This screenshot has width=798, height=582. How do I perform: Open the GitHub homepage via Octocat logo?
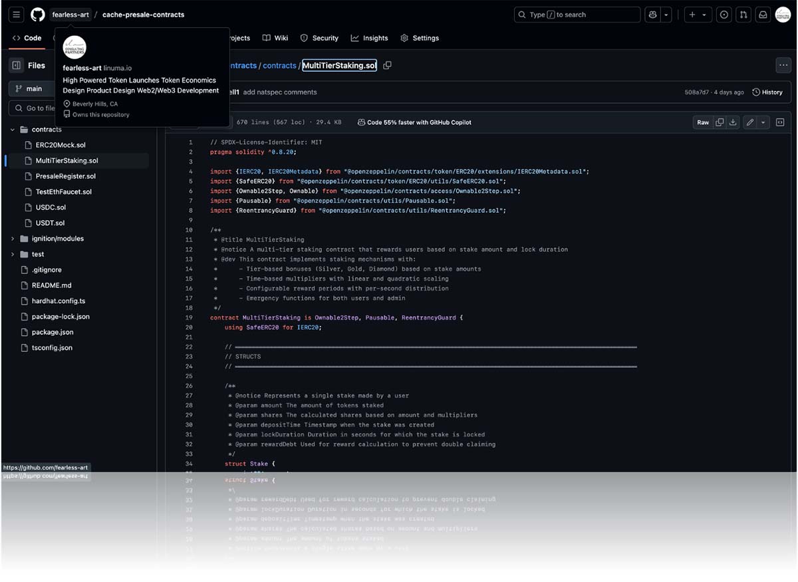coord(38,15)
